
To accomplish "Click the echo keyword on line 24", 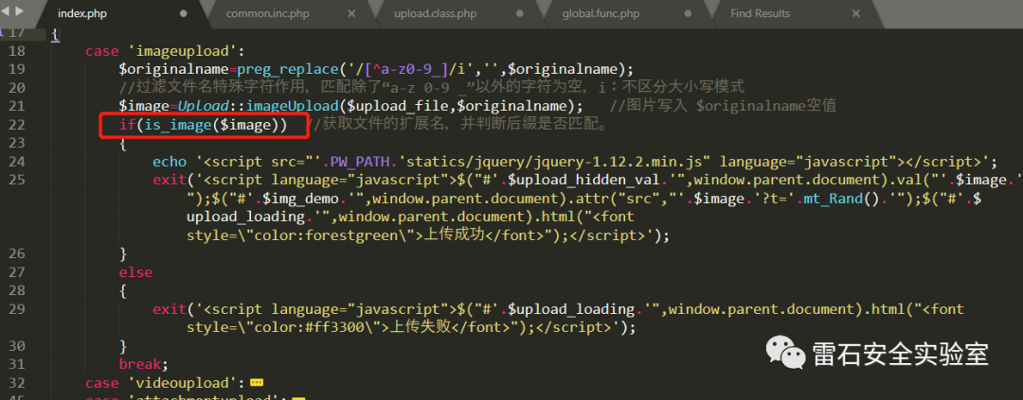I will click(x=170, y=162).
